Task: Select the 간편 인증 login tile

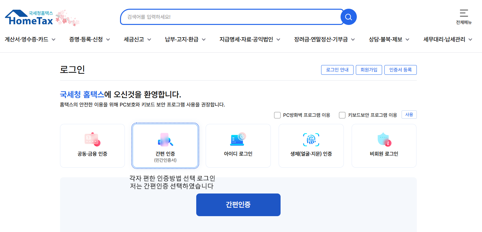Action: click(165, 145)
